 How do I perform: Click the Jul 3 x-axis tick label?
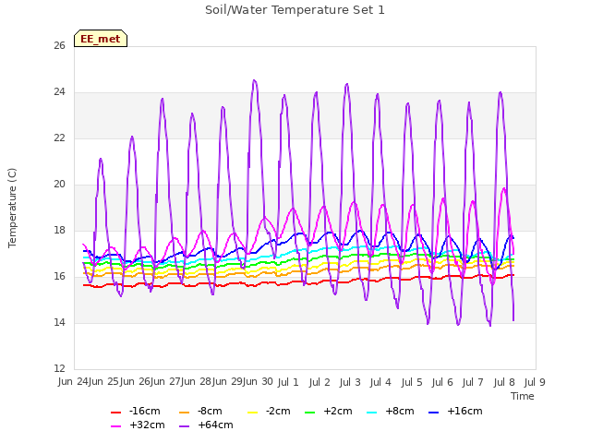coord(350,382)
